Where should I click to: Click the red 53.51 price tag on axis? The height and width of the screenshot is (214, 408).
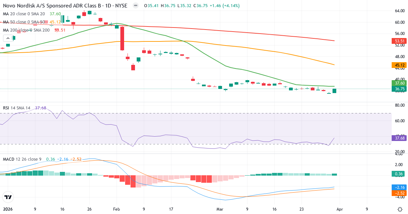coord(399,41)
